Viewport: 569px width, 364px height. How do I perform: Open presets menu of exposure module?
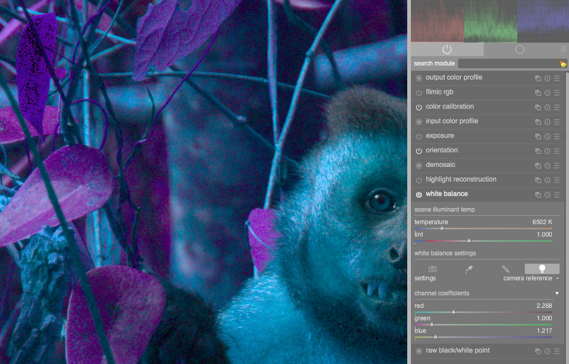557,136
